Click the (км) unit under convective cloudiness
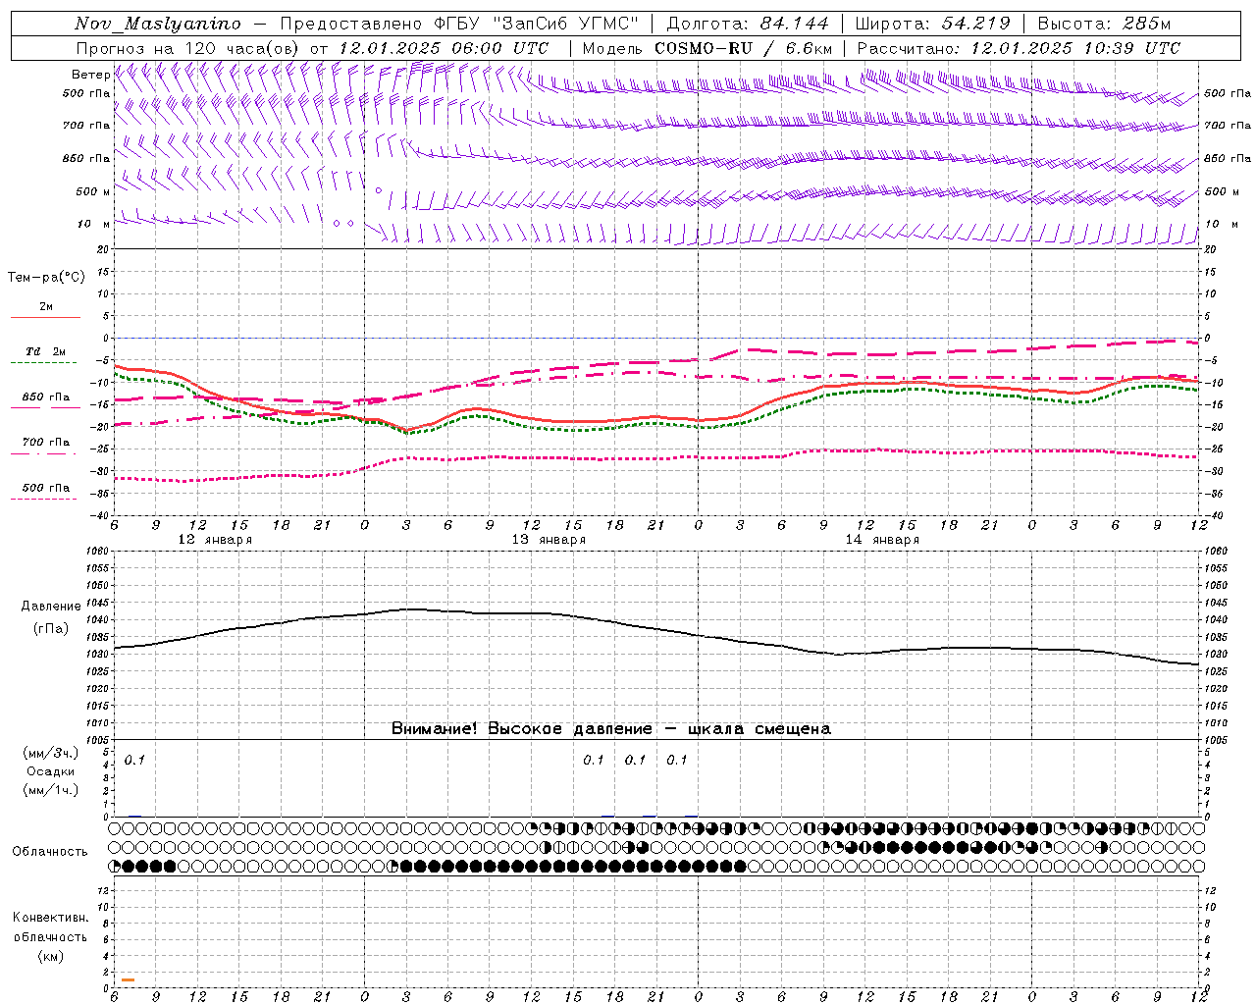Screen dimensions: 1256x1005 [51, 956]
